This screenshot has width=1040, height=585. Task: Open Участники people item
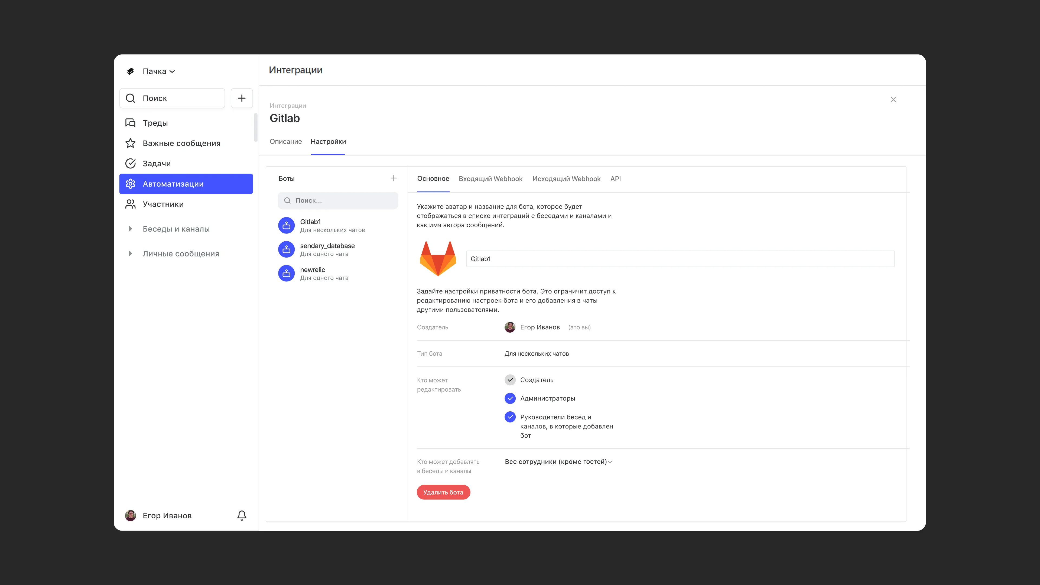click(163, 204)
